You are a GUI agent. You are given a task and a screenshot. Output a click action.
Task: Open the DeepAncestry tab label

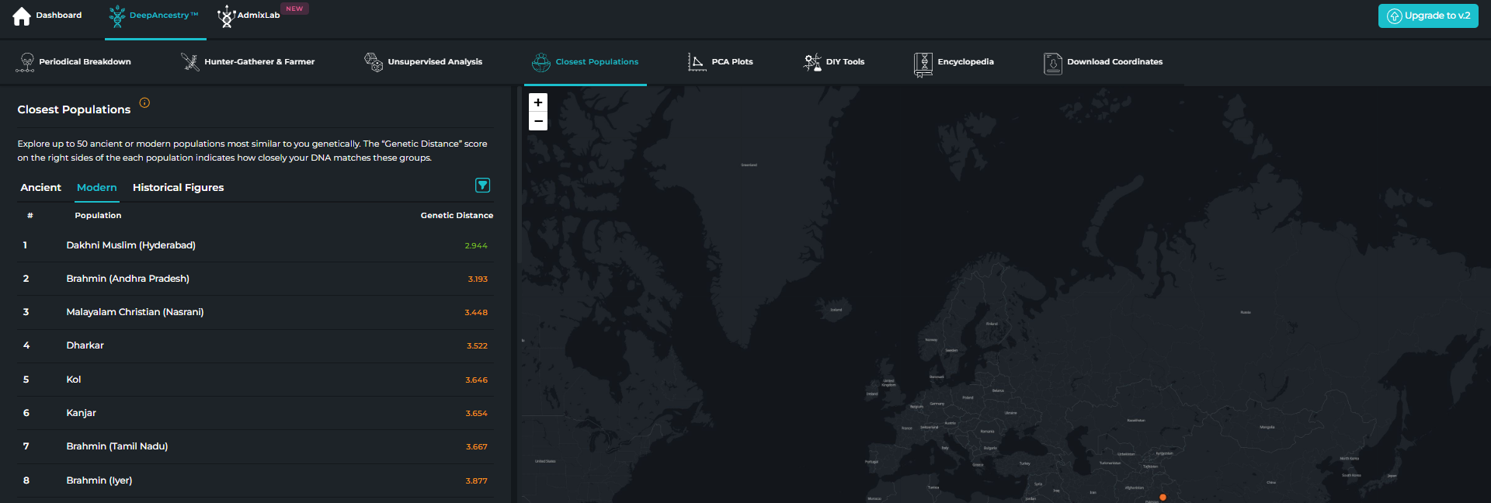[164, 16]
